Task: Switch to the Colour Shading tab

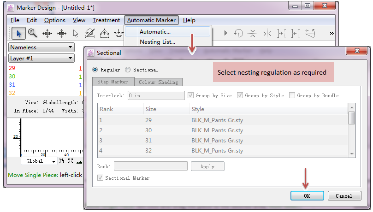Action: point(158,82)
